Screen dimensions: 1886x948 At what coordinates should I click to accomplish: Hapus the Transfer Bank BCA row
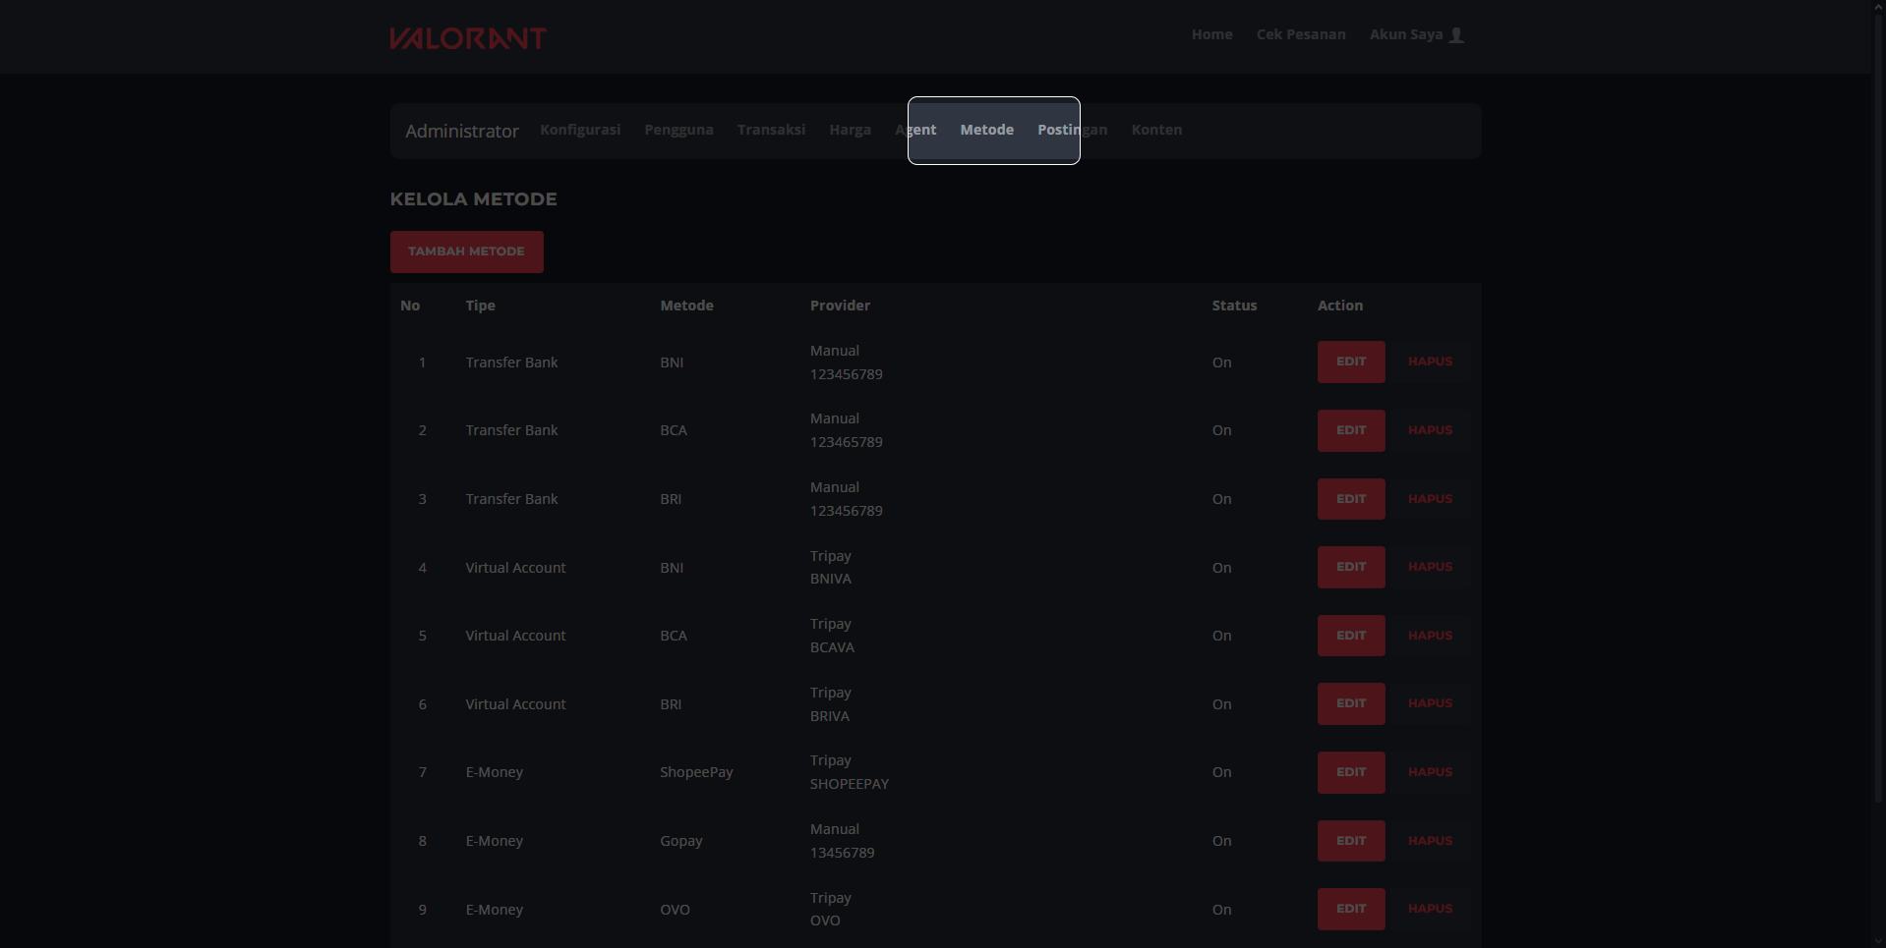[x=1430, y=430]
